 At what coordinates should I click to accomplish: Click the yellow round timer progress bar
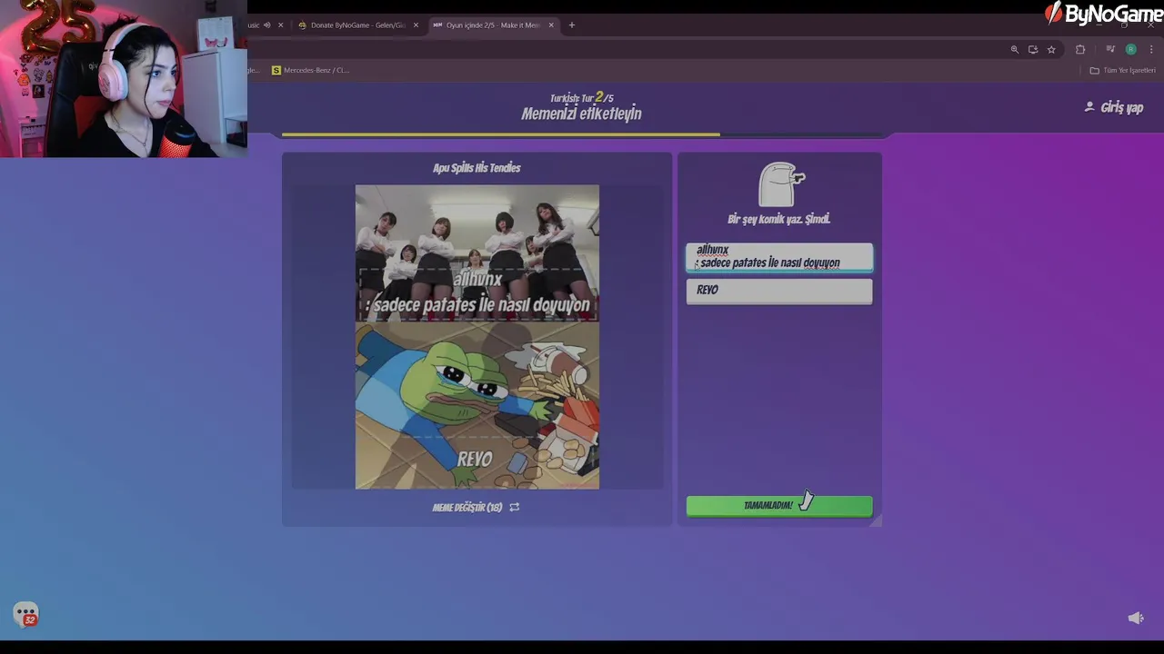pos(501,134)
